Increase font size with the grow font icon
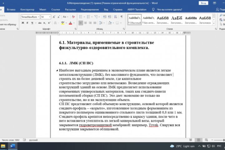Image resolution: width=225 pixels, height=150 pixels. (54, 17)
